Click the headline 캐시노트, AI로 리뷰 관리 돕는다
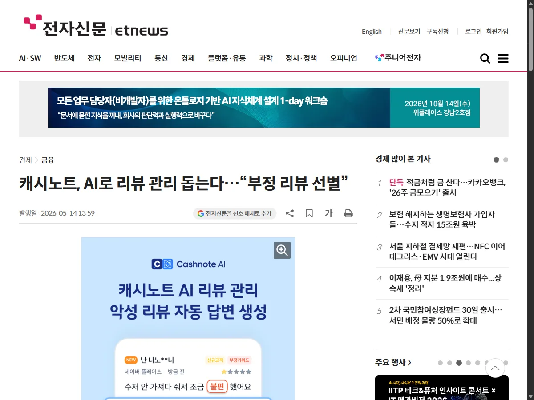Viewport: 534px width, 400px height. (183, 183)
